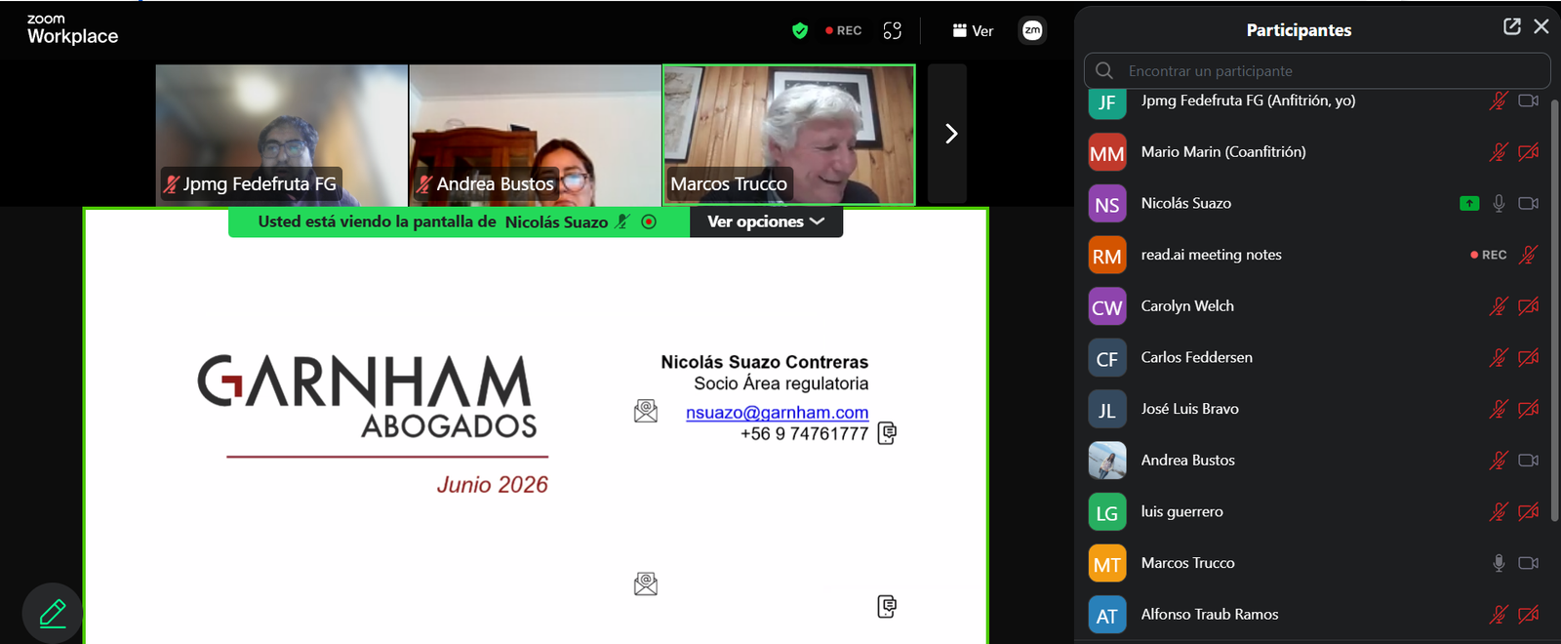Click luis guerrero's muted microphone icon
Screen dimensions: 1561x644
click(1499, 511)
